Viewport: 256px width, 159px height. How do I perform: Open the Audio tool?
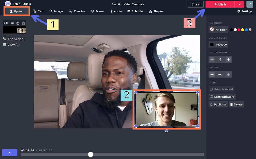(116, 11)
